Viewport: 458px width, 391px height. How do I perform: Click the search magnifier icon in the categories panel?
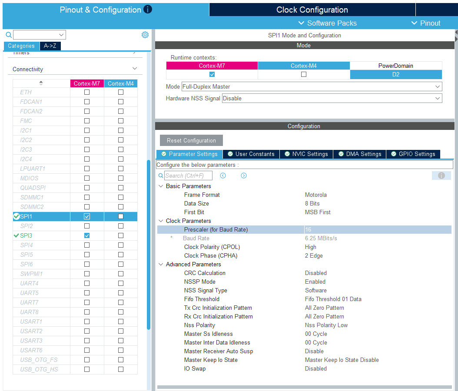click(x=9, y=35)
